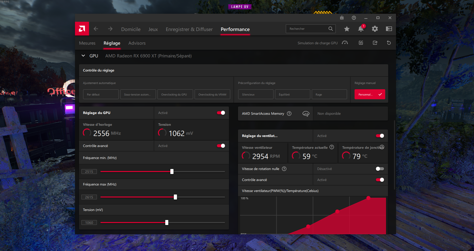Select the Performance tab
This screenshot has height=251, width=474.
(235, 29)
